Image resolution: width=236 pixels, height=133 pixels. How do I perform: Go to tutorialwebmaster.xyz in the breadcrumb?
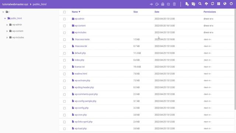(x=15, y=4)
